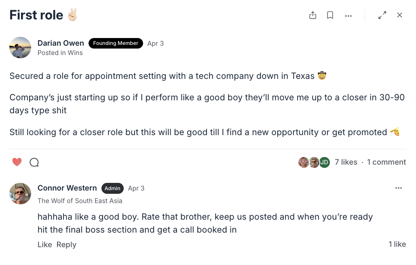Open Connor Western's profile name
Screen dimensions: 416x265
pyautogui.click(x=67, y=188)
